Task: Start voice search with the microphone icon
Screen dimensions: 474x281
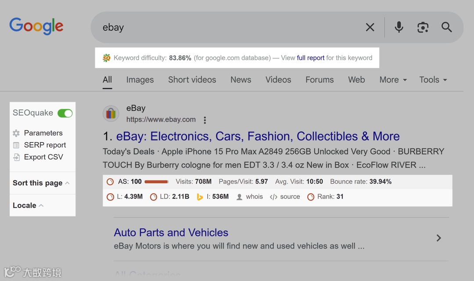Action: coord(399,27)
